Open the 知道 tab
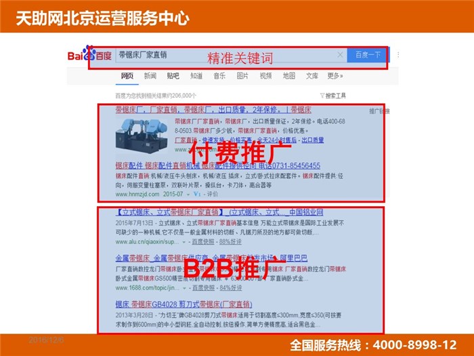The width and height of the screenshot is (474, 356). 196,76
